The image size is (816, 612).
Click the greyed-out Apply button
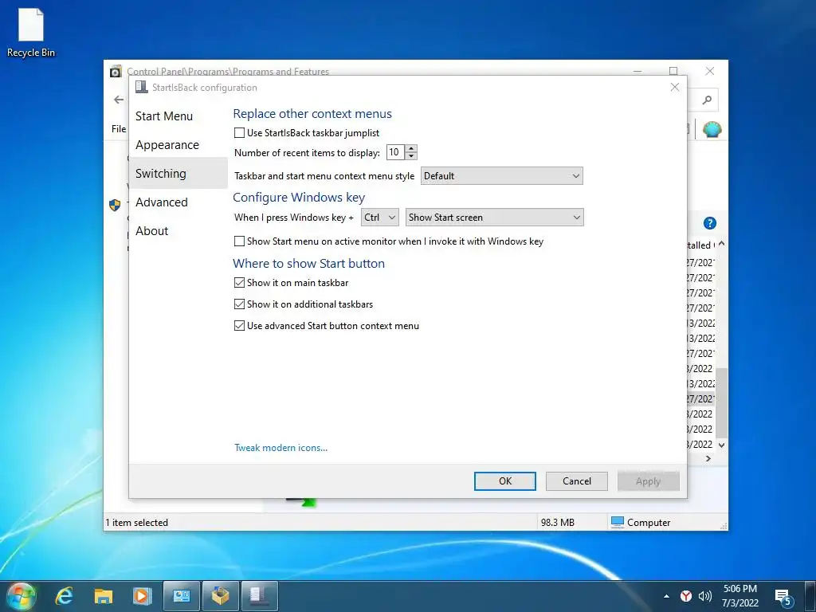649,481
